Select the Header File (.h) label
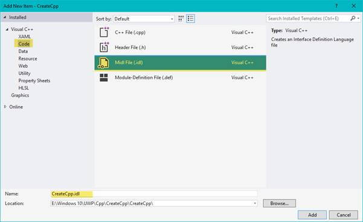Viewport: 363px width, 222px height. pos(130,47)
